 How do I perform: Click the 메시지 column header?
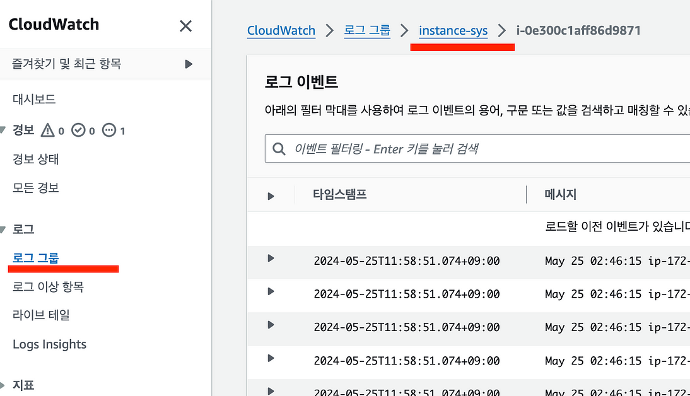tap(561, 194)
